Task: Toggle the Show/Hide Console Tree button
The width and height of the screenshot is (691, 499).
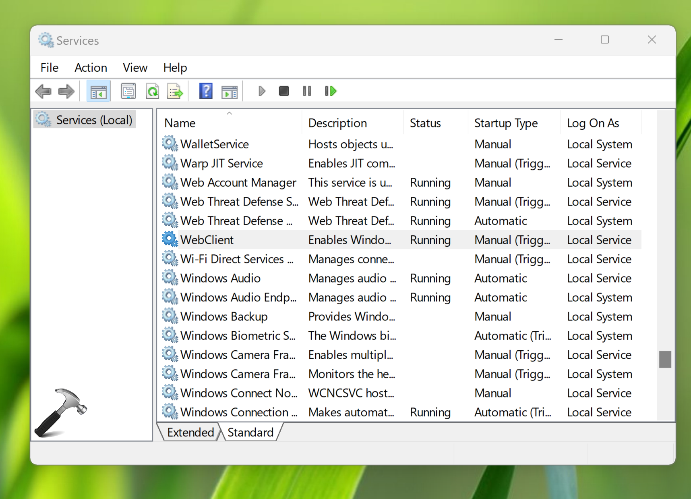Action: [98, 91]
